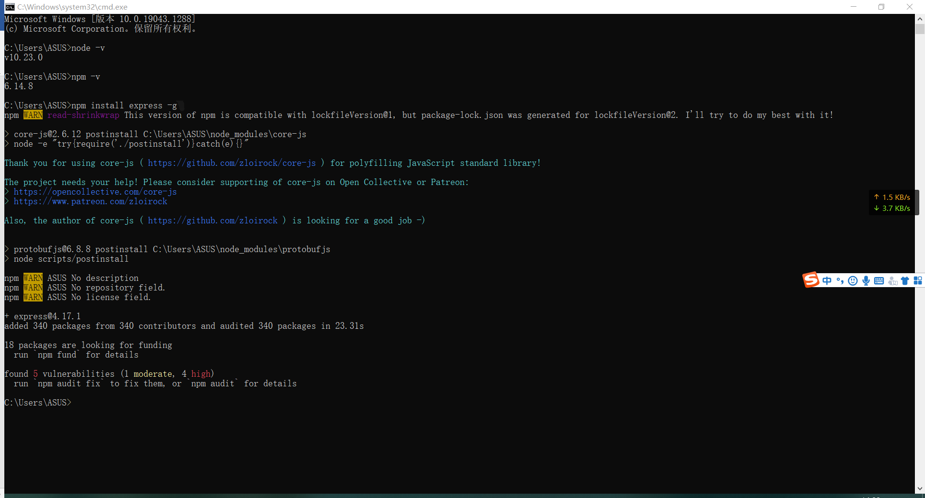Minimize the cmd.exe window

(854, 7)
